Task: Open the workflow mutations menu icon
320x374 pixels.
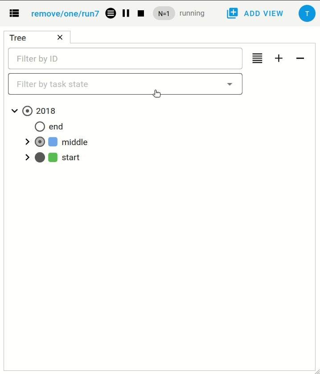Action: point(111,13)
